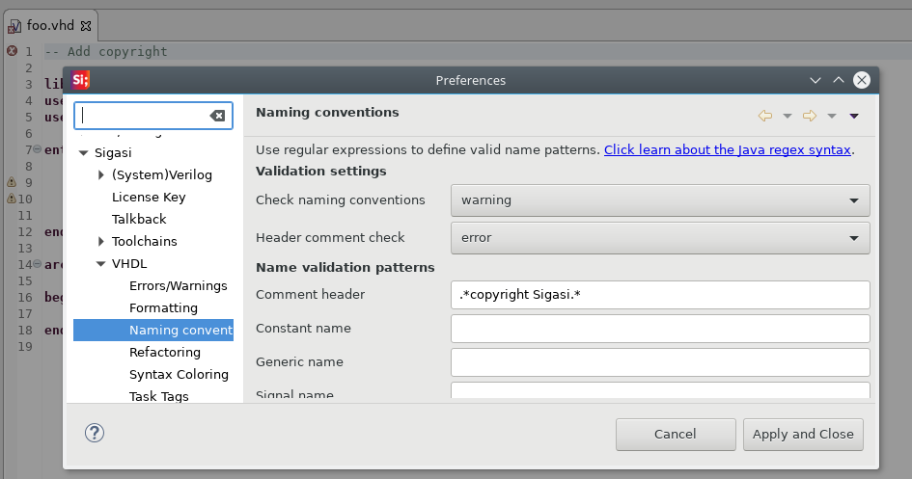
Task: Open Formatting preference page
Action: pyautogui.click(x=163, y=307)
